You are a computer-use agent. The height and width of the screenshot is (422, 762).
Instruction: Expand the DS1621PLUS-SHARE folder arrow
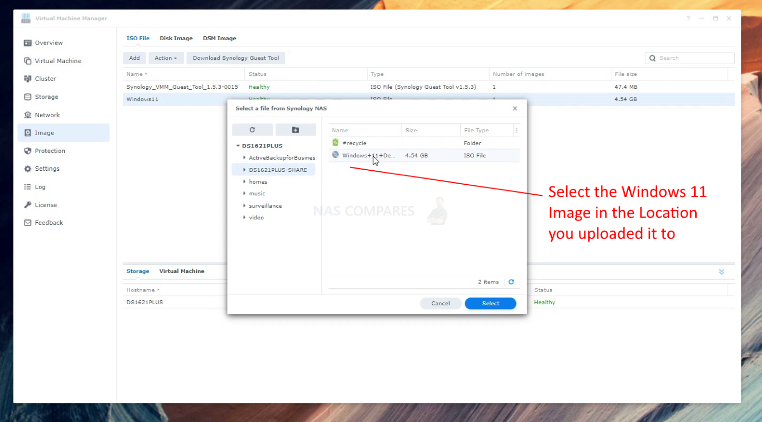click(x=244, y=170)
